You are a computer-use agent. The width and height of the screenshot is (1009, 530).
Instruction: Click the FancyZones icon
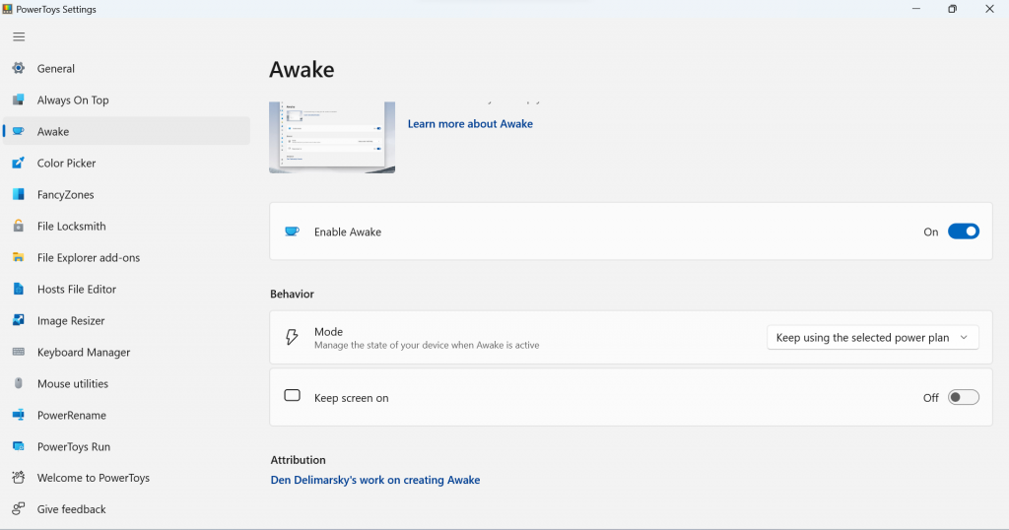[19, 194]
